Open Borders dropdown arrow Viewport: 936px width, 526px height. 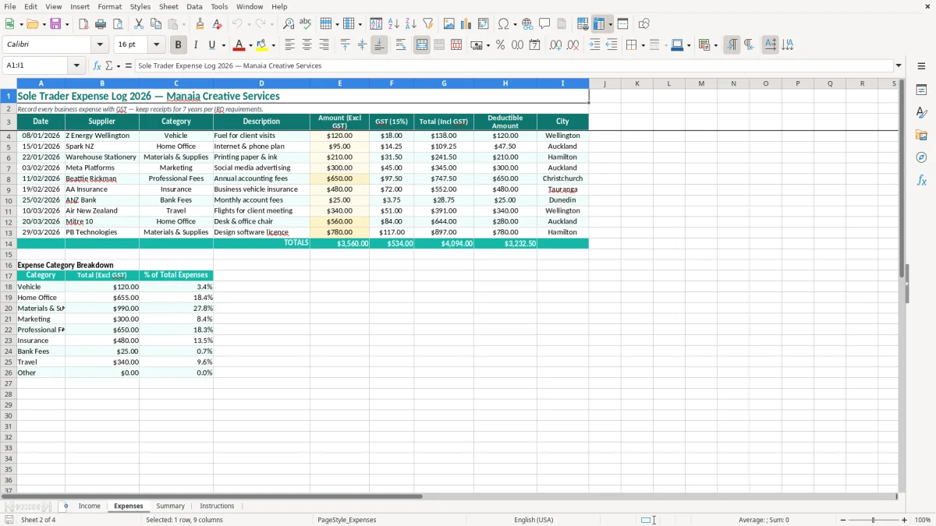point(645,45)
